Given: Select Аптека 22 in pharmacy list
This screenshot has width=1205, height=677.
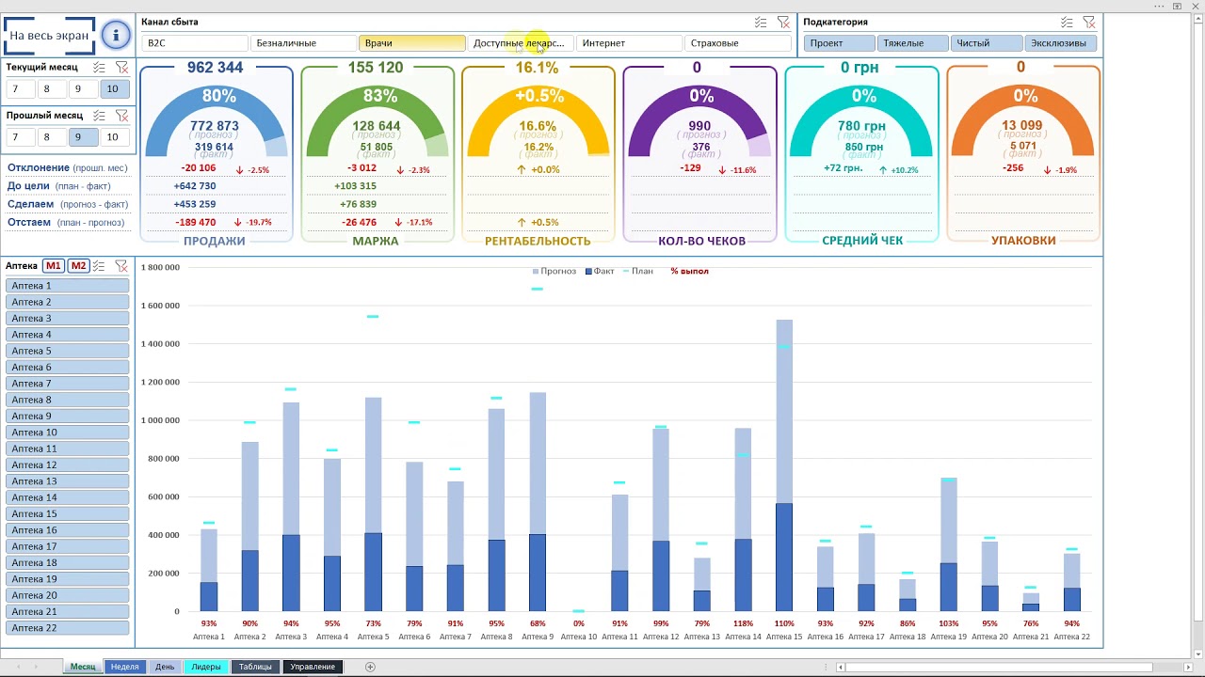Looking at the screenshot, I should coord(67,628).
